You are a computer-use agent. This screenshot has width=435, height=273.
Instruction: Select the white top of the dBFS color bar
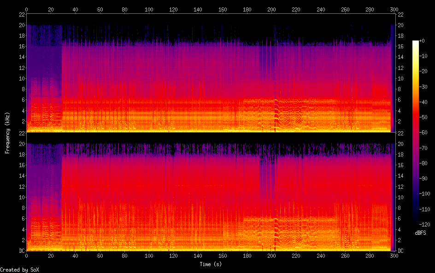[x=416, y=42]
